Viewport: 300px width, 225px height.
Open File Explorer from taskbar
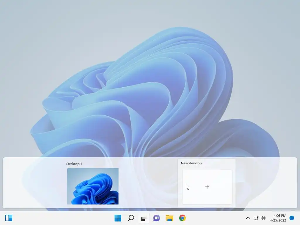(170, 218)
